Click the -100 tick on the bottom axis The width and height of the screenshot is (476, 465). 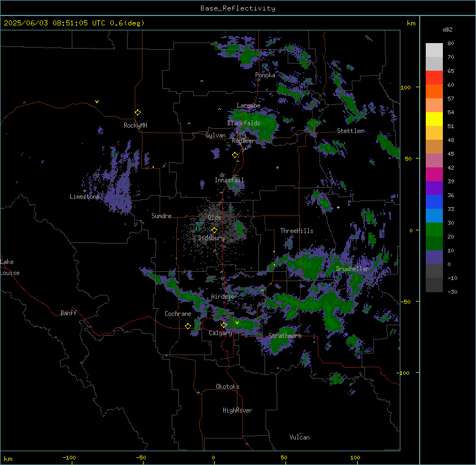(x=69, y=458)
